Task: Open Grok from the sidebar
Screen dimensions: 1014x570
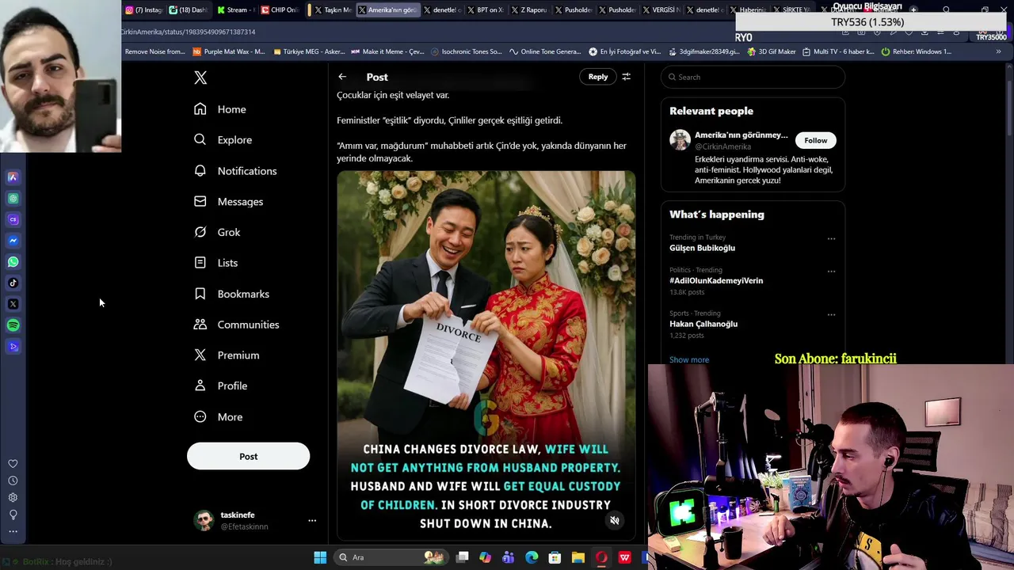Action: coord(217,232)
